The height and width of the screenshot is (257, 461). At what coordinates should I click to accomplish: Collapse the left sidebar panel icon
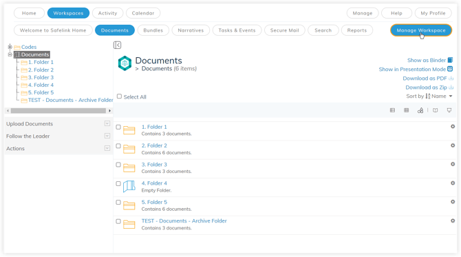pos(117,45)
